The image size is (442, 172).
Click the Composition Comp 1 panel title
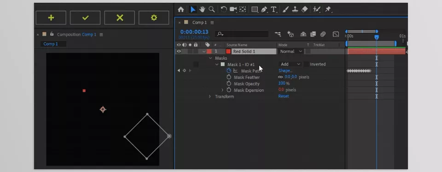76,34
